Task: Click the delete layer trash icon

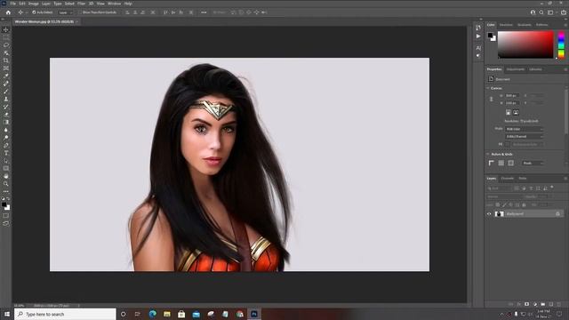Action: pyautogui.click(x=559, y=304)
